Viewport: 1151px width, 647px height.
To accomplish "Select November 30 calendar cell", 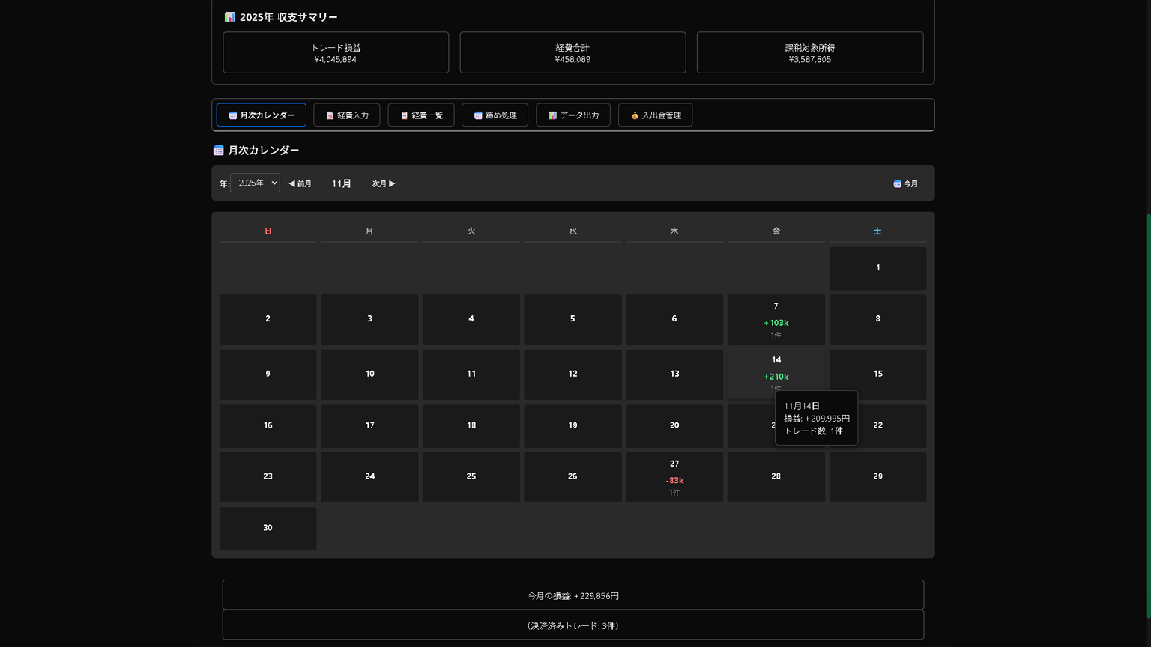I will 268,528.
